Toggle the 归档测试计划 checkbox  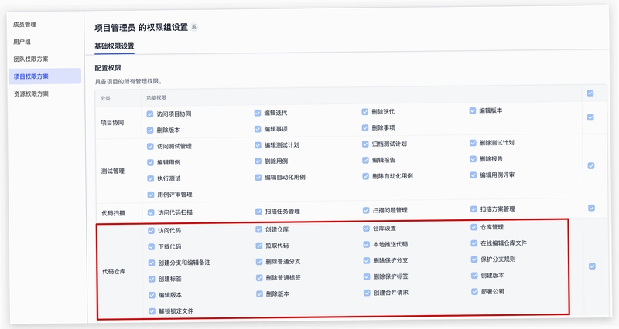tap(365, 144)
